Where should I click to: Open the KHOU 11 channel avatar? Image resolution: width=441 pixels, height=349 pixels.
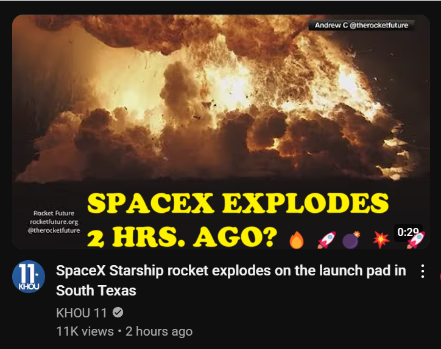pyautogui.click(x=29, y=277)
